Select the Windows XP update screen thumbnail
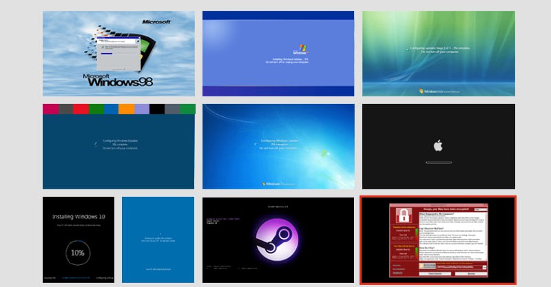Viewport: 551px width, 287px height. click(x=278, y=54)
